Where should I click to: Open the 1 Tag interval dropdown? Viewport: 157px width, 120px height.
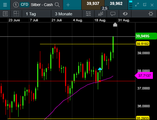(x=36, y=14)
